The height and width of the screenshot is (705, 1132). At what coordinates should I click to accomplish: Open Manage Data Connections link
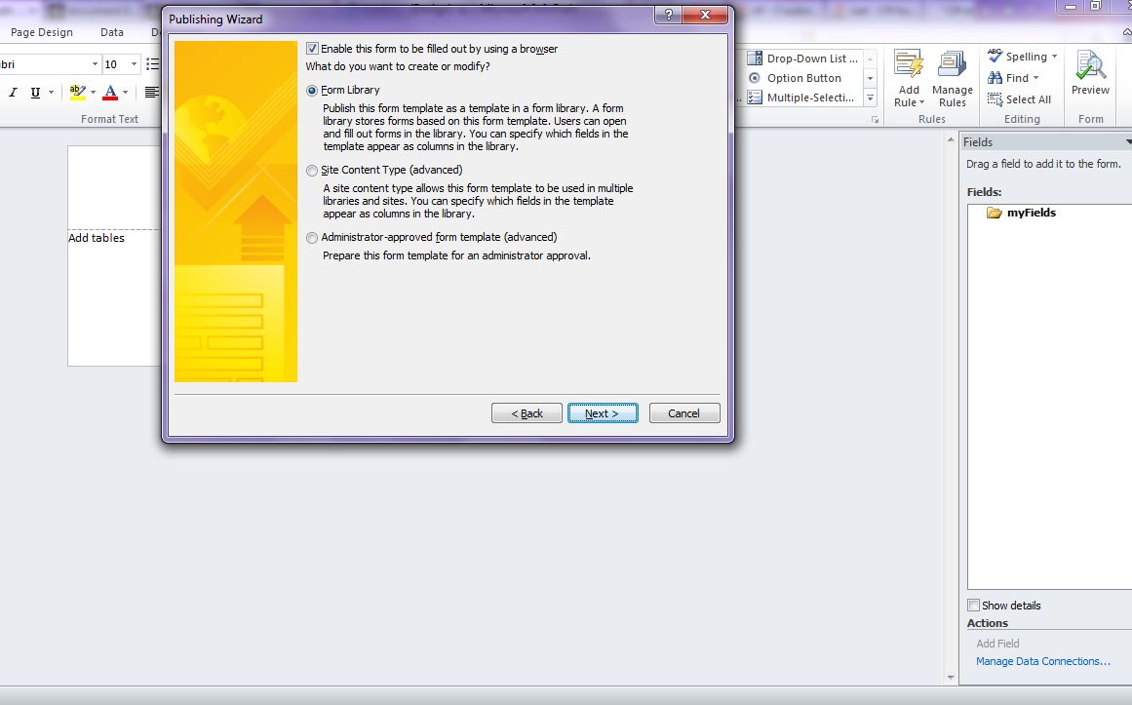pos(1042,661)
